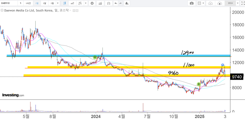The image size is (245, 119).
Task: Redo the chart action
Action: 120,3
